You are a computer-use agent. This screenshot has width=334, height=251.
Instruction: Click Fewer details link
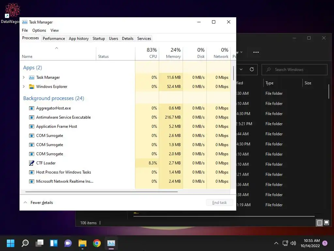click(x=41, y=203)
